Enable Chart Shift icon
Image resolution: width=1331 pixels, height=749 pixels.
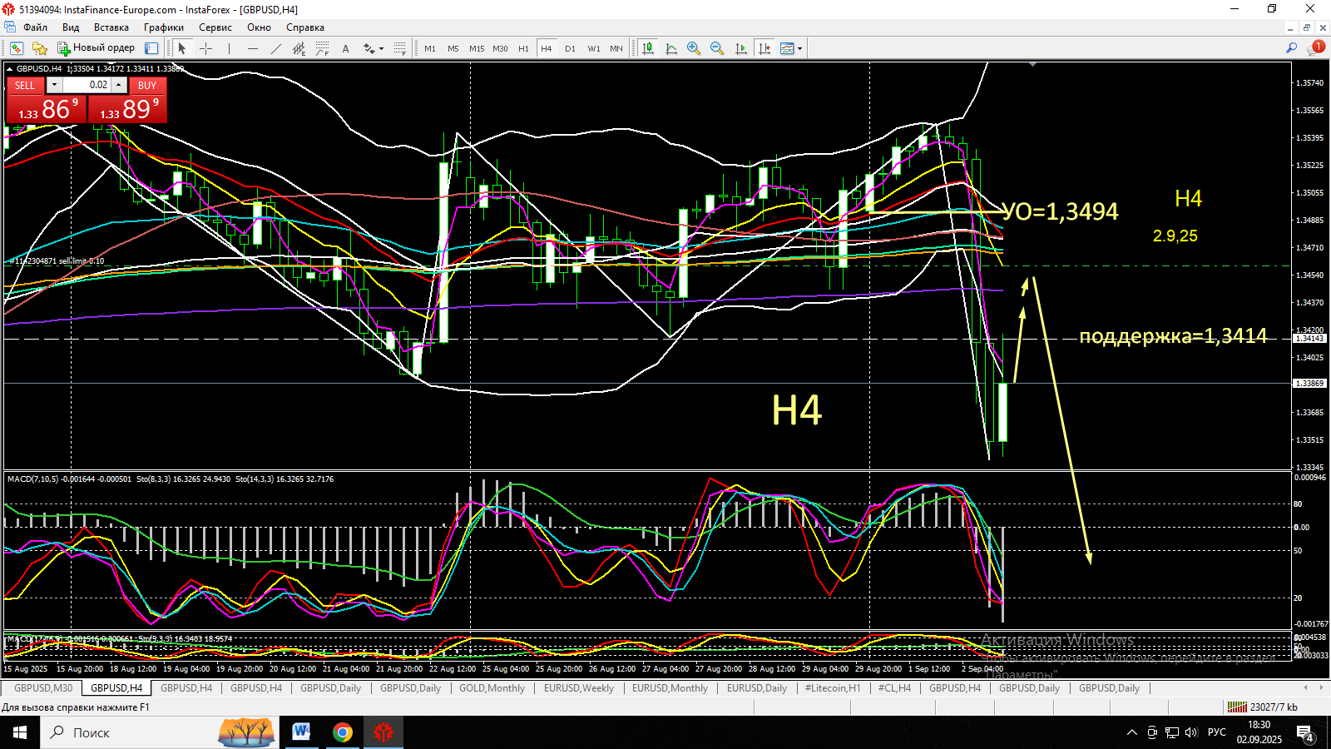click(x=764, y=48)
